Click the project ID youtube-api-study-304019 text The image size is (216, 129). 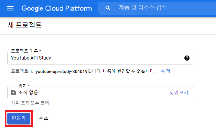[x=61, y=72]
